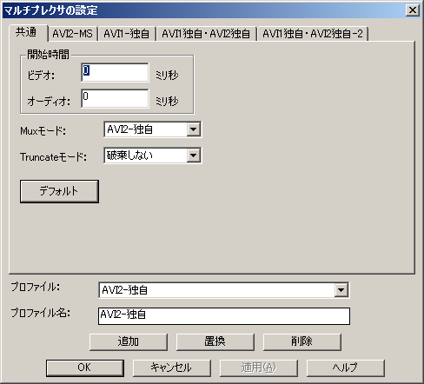Click the キャンセル button
Image resolution: width=424 pixels, height=384 pixels.
click(172, 368)
